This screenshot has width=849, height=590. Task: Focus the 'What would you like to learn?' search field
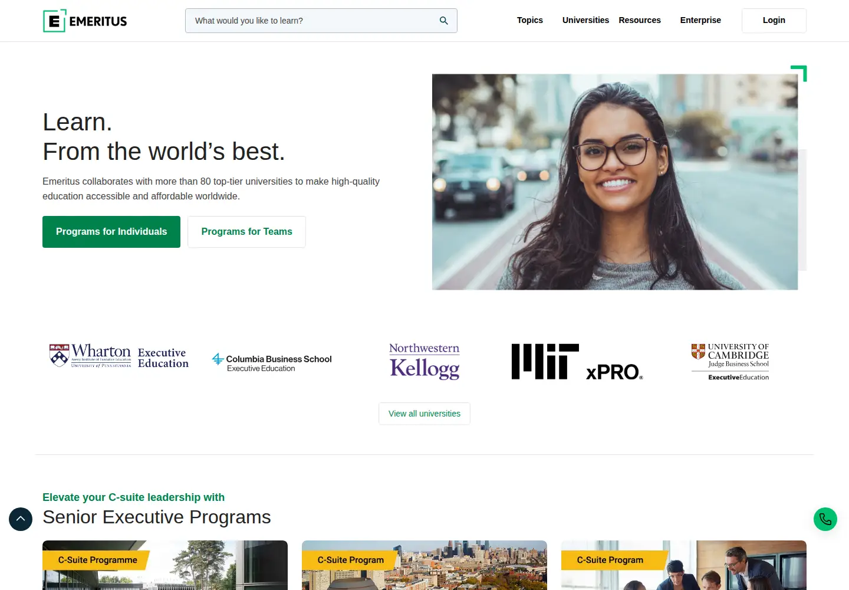click(x=321, y=21)
